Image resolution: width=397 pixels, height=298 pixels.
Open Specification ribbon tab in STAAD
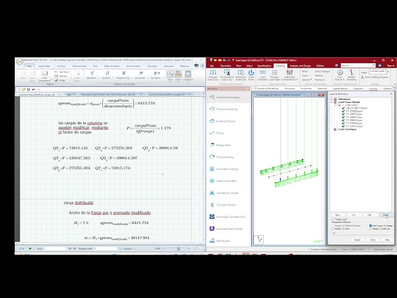point(264,66)
